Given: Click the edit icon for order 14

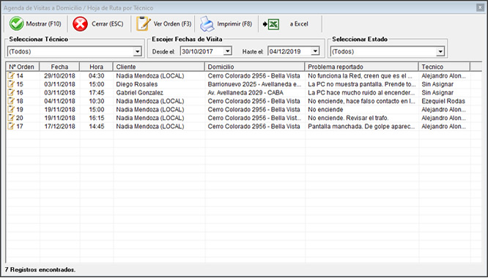Looking at the screenshot, I should click(x=11, y=76).
